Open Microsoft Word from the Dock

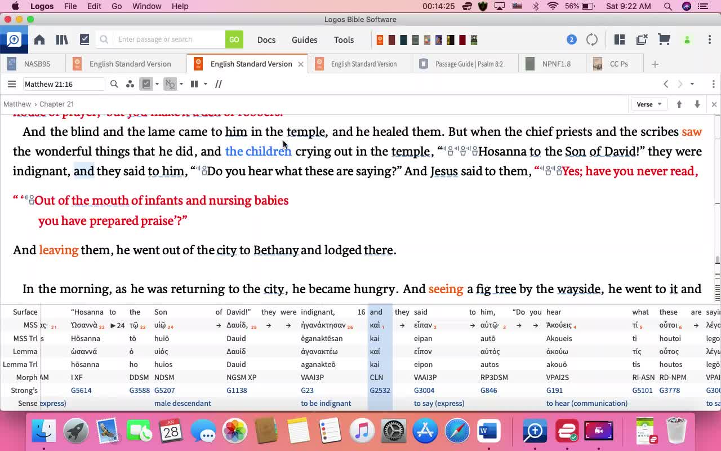[488, 431]
